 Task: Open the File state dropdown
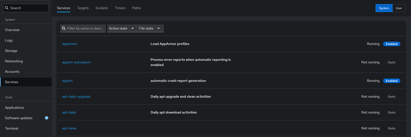pyautogui.click(x=150, y=28)
